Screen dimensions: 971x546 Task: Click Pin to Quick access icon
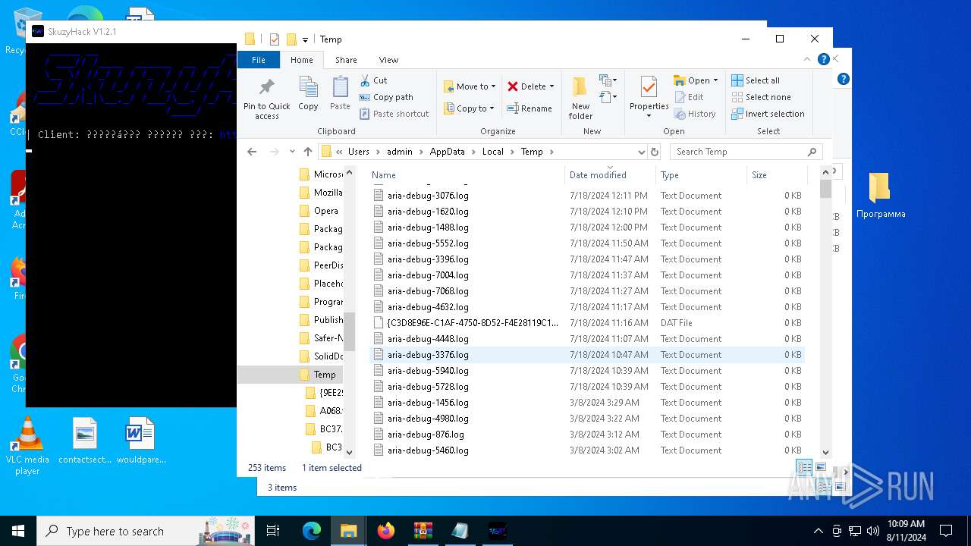[266, 86]
